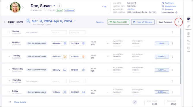Open Friday row more options menu
The width and height of the screenshot is (193, 107).
coord(172,92)
